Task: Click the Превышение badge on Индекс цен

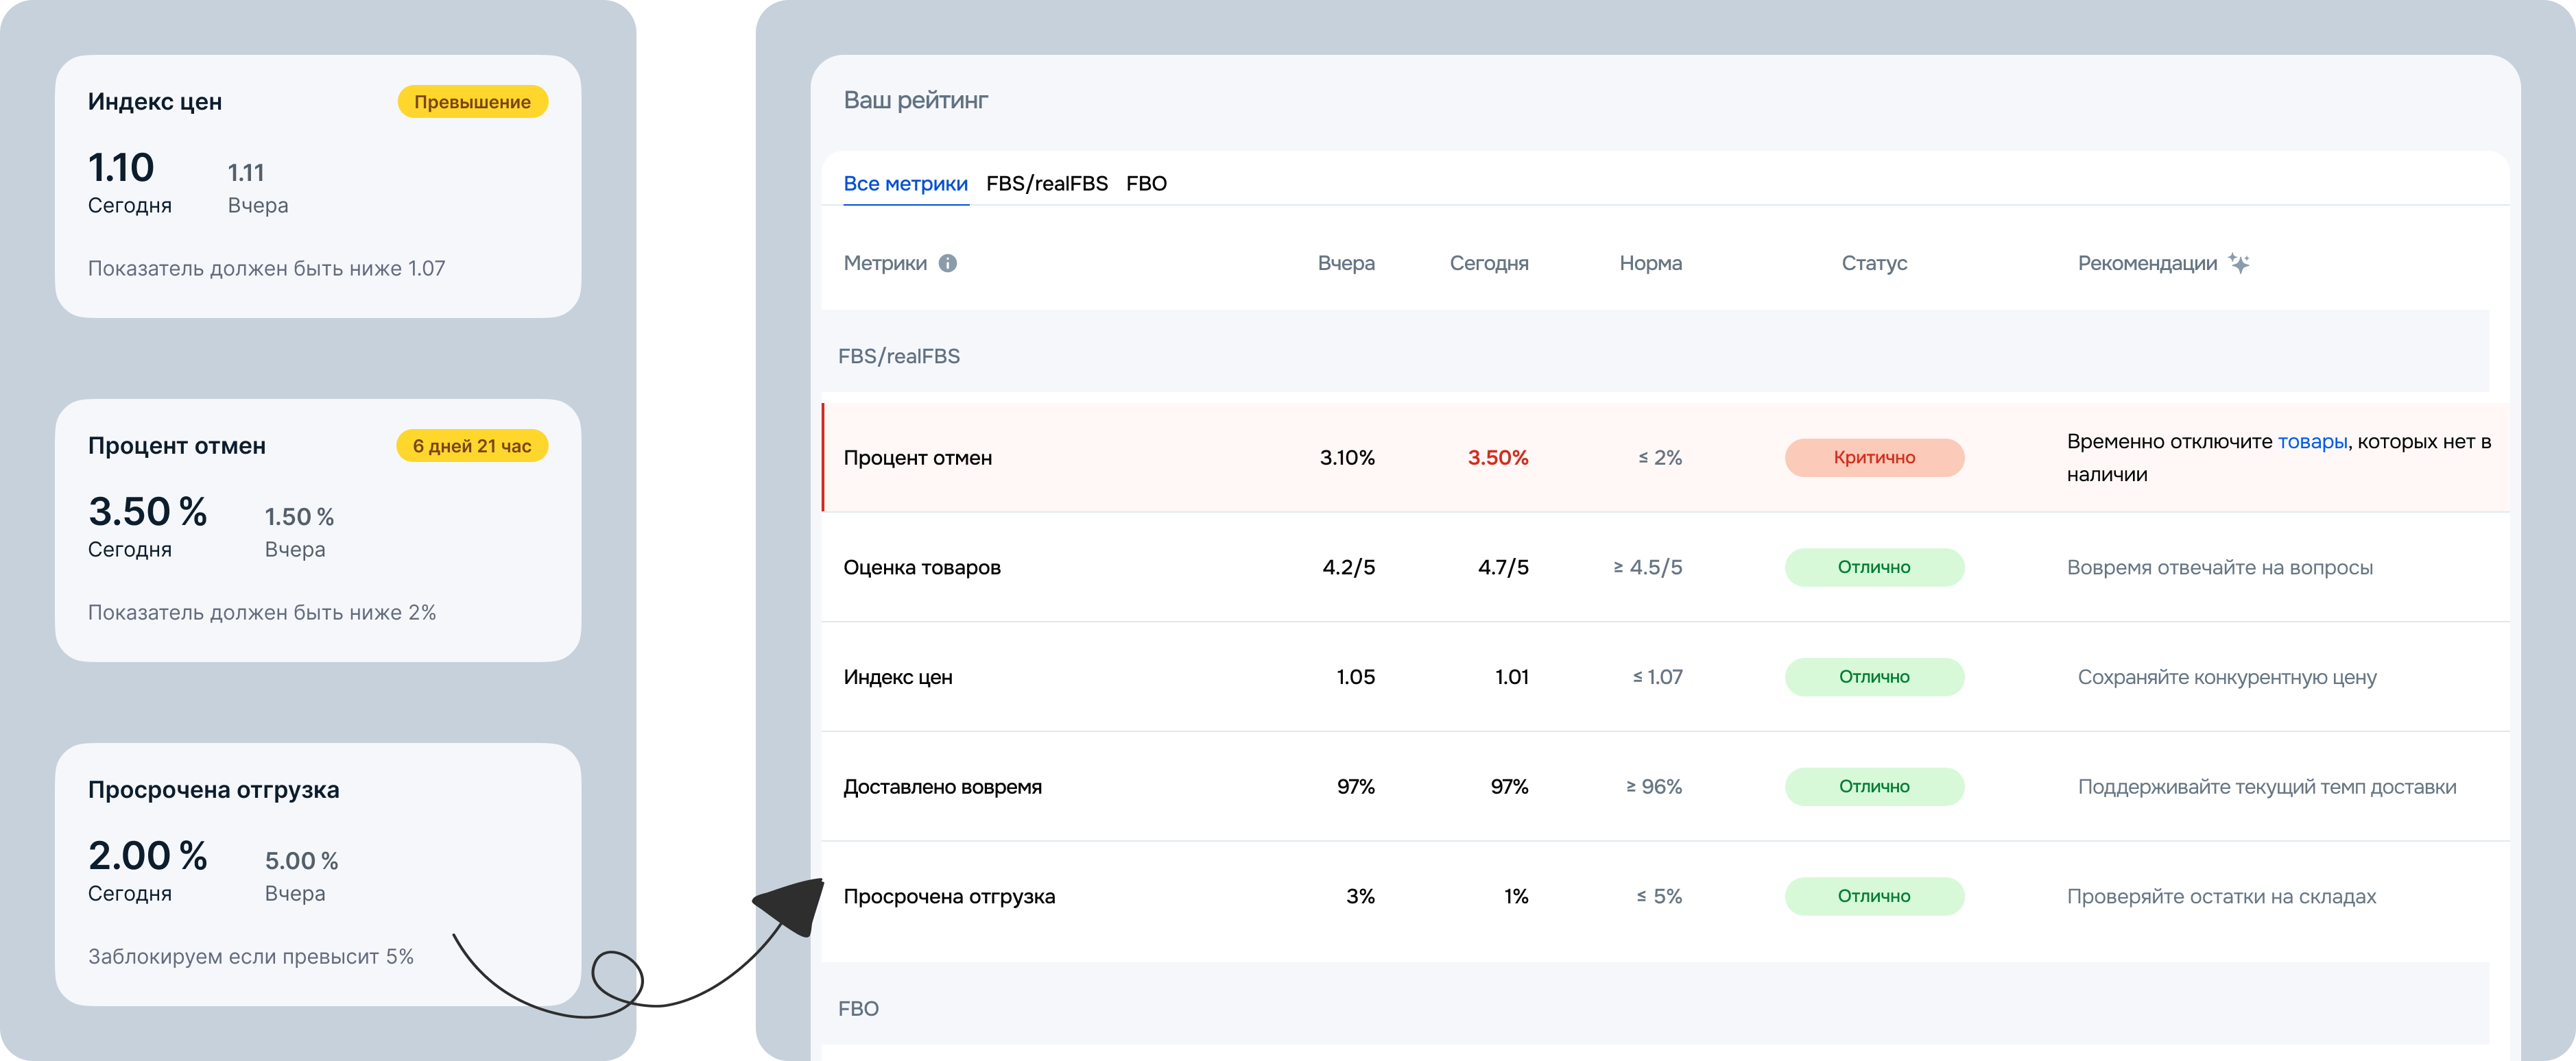Action: (472, 102)
